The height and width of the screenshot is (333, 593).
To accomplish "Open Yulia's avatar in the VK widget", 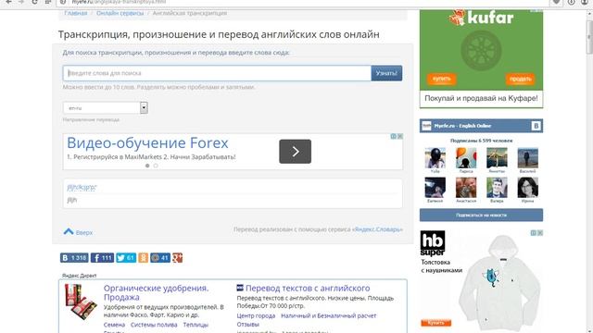I will tap(435, 157).
